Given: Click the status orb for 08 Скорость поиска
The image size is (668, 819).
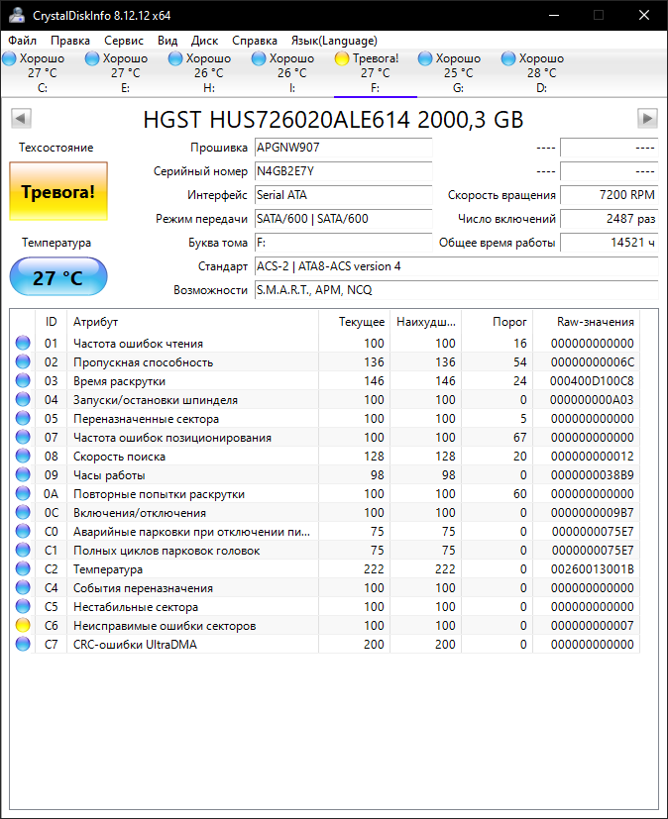Looking at the screenshot, I should pos(23,456).
